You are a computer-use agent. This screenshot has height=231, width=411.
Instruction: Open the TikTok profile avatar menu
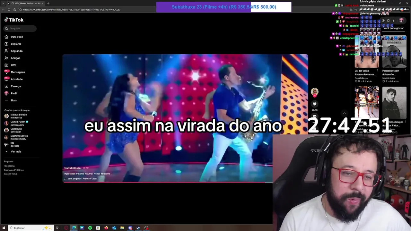[x=401, y=21]
